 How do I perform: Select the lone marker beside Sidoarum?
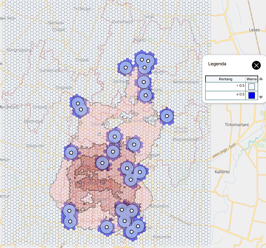(71, 153)
